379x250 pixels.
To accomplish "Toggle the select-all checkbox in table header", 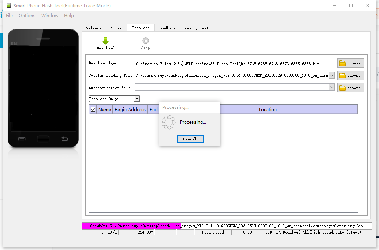I will tap(93, 110).
